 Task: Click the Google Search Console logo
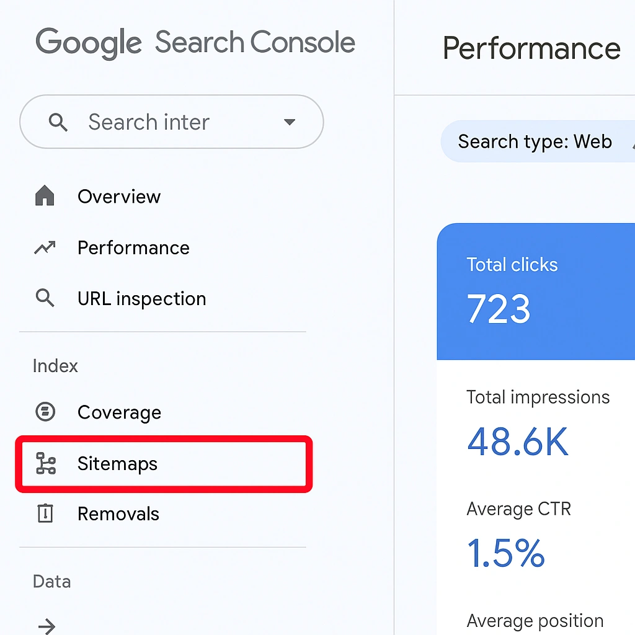point(195,43)
